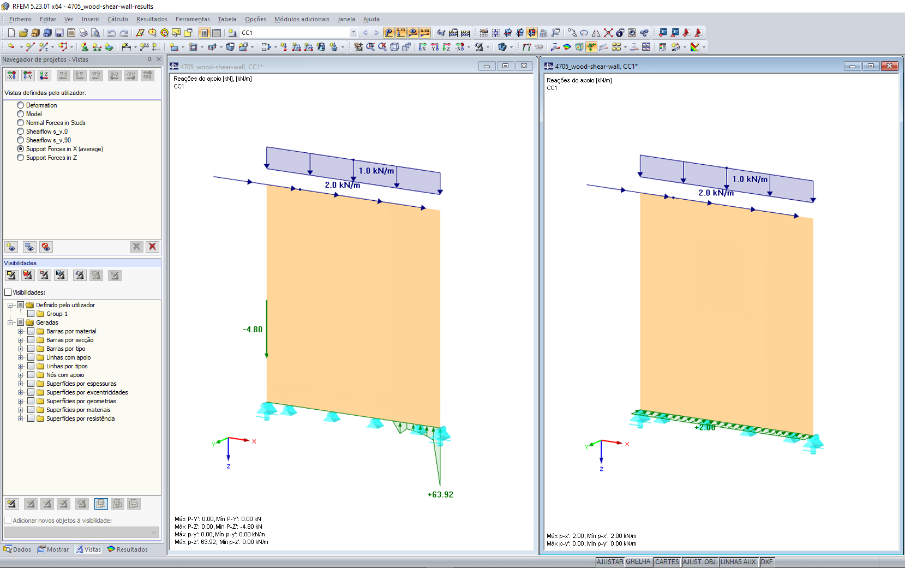Select Superfícies por geometrias tree item

[81, 401]
